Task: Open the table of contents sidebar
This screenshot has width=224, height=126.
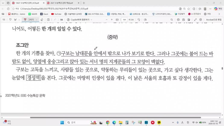Action: point(3,20)
